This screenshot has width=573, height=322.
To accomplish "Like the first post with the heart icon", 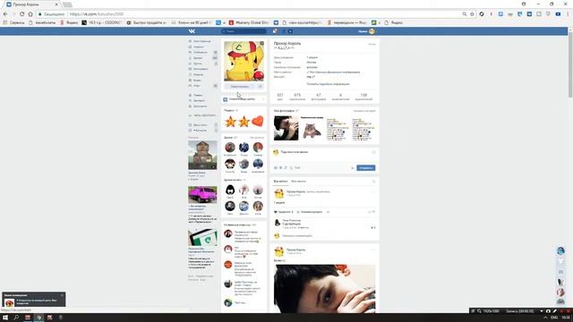I will click(x=276, y=212).
